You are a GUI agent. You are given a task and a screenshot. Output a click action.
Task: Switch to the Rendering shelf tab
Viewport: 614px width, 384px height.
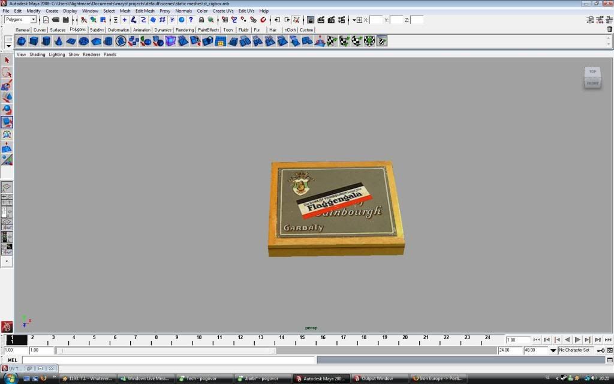click(x=185, y=30)
